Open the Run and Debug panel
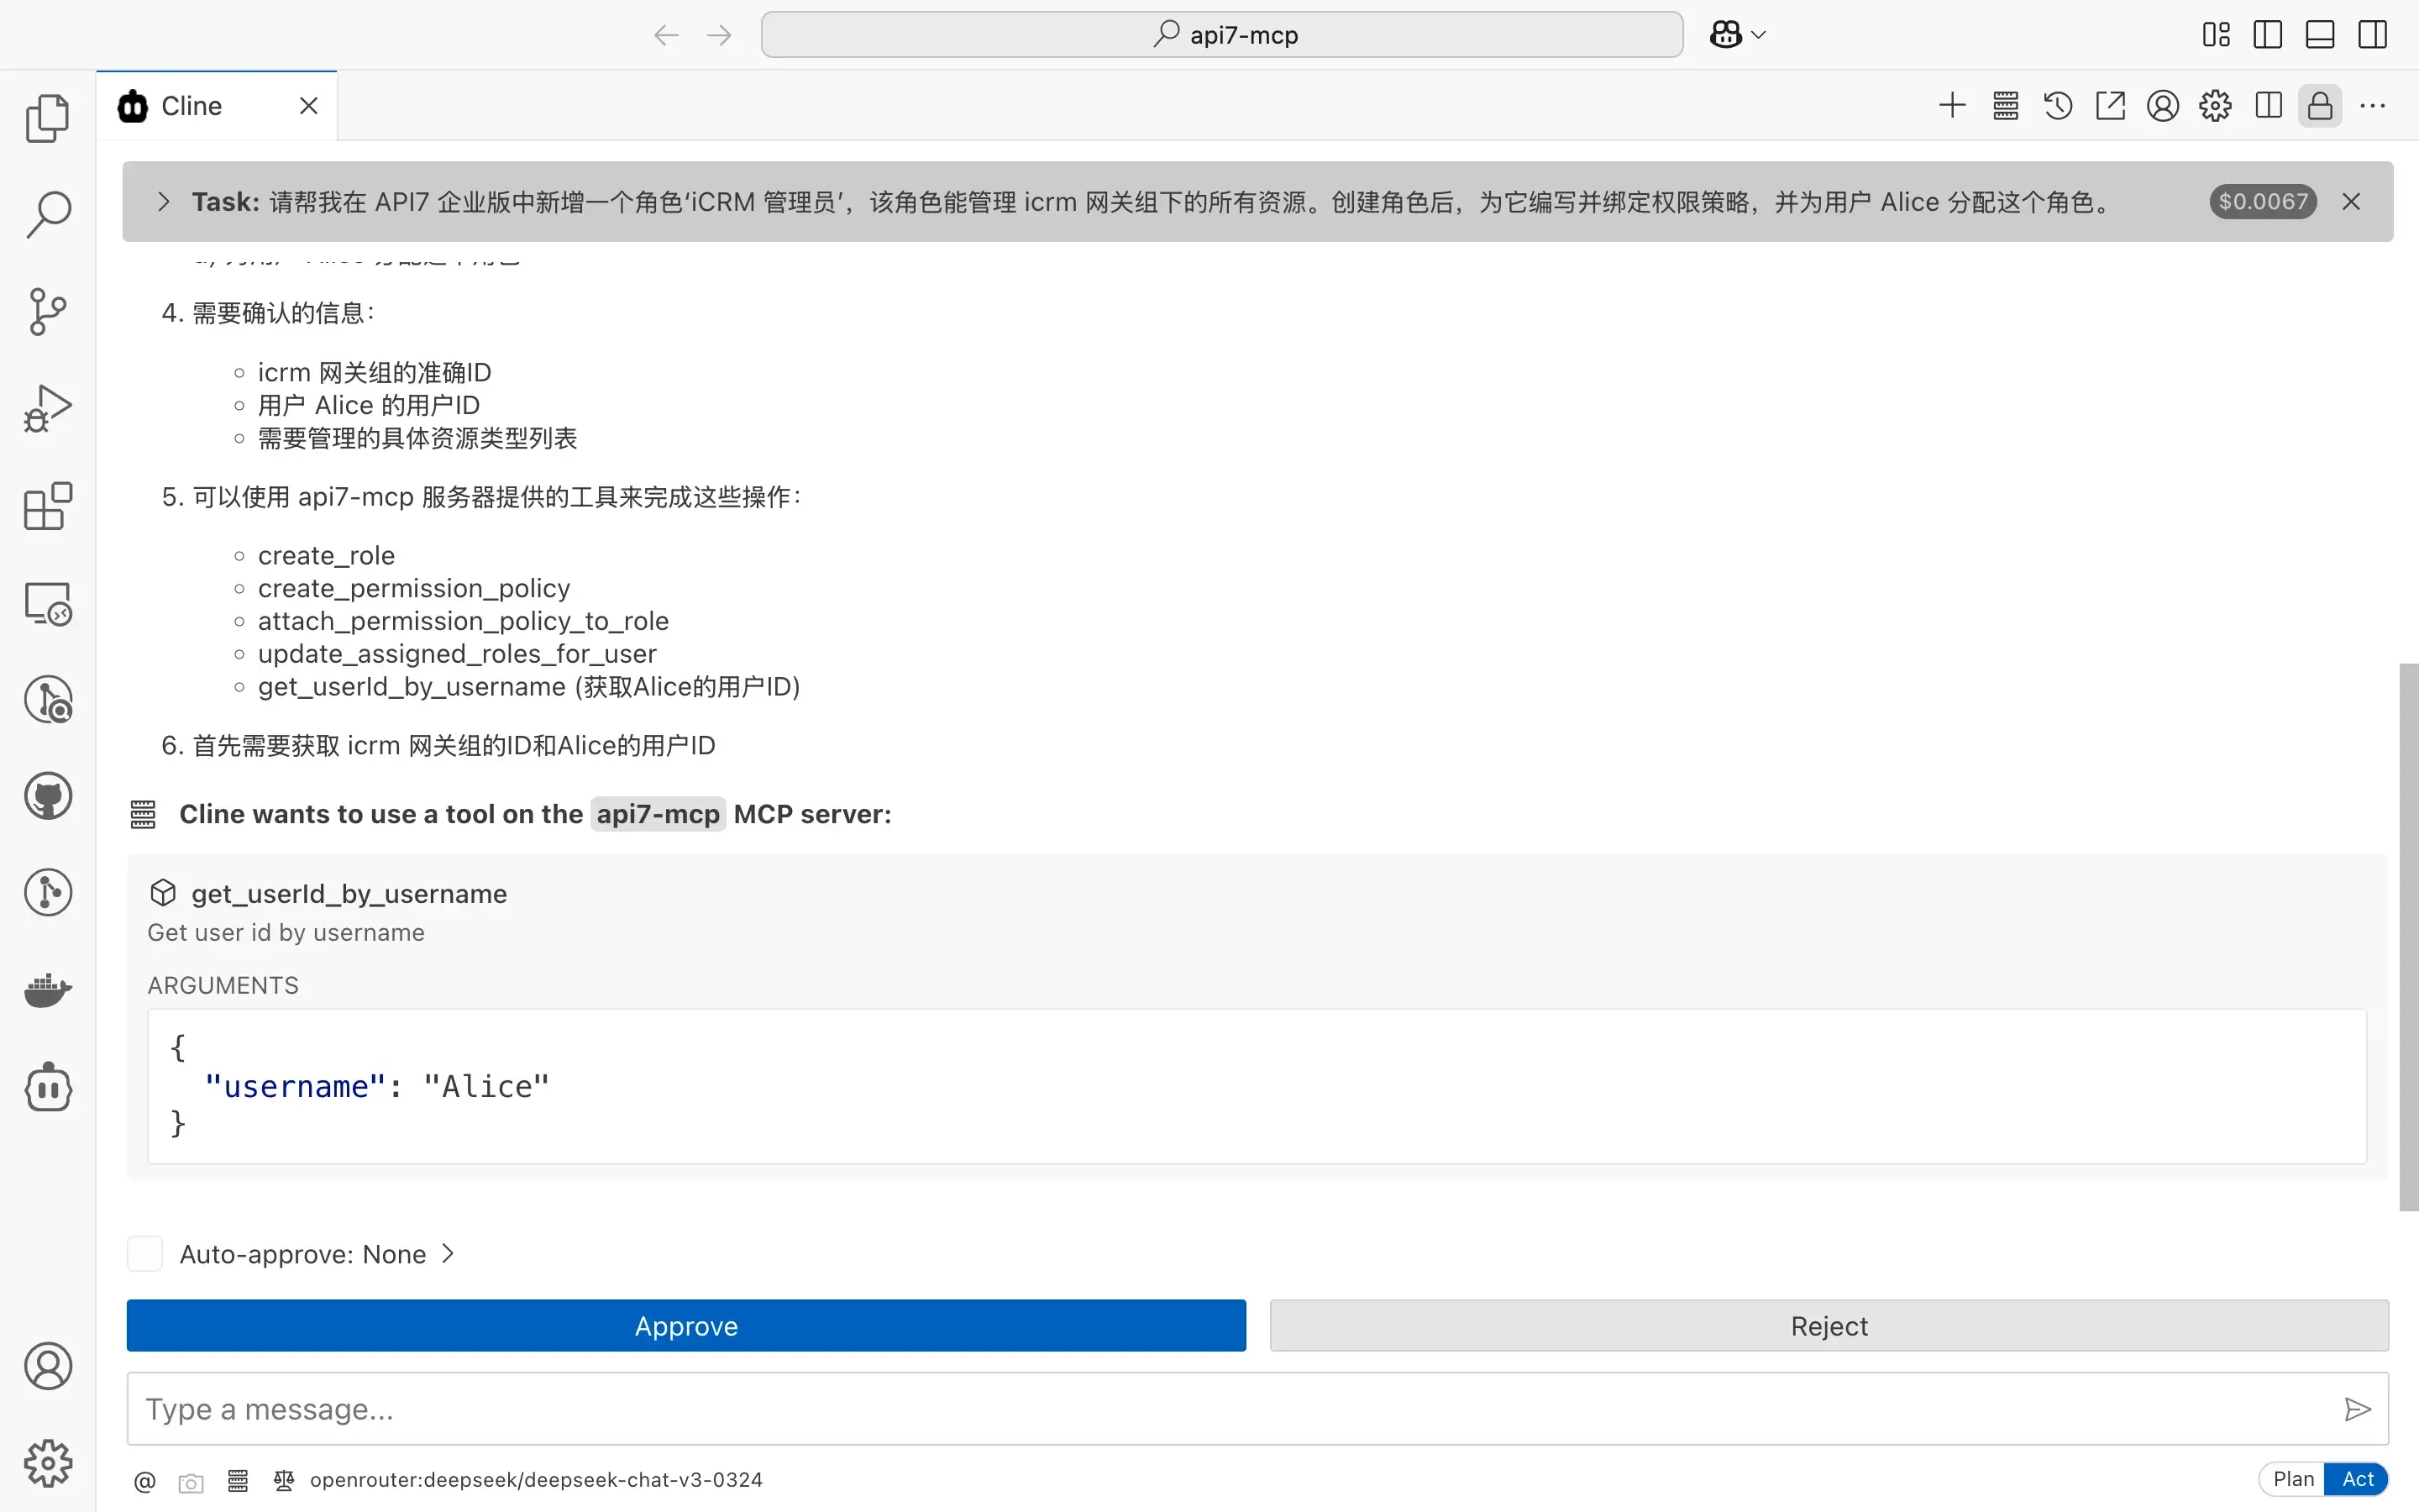Viewport: 2419px width, 1512px height. tap(47, 407)
